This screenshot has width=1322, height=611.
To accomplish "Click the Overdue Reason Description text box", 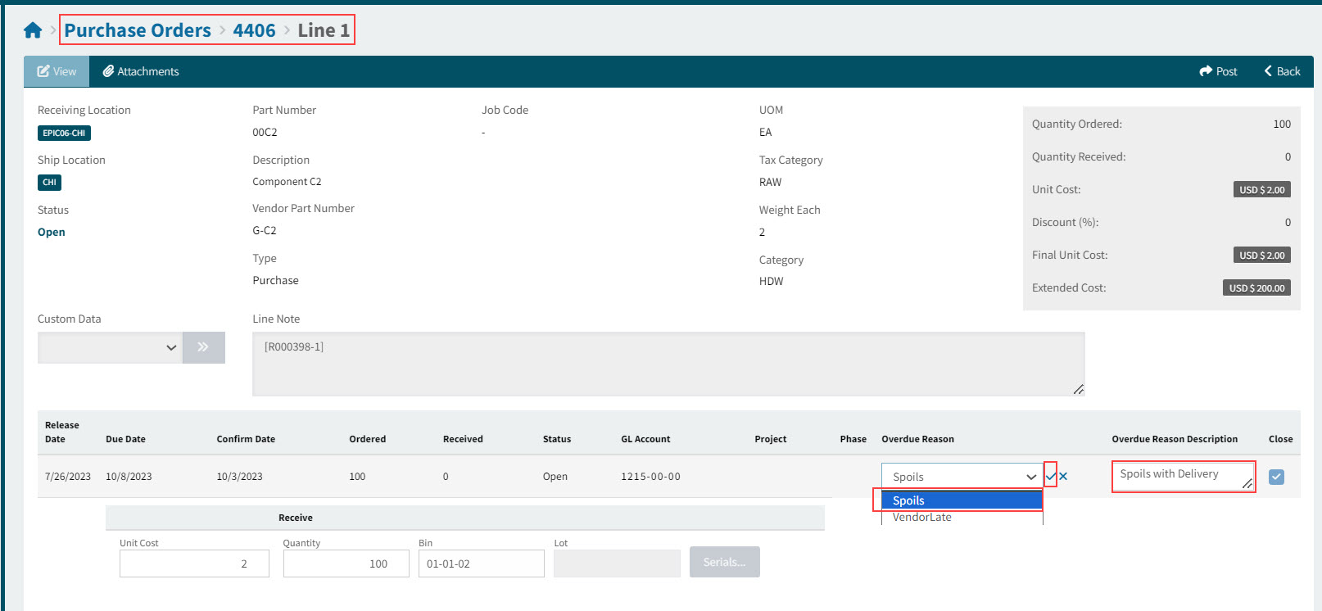I will (x=1182, y=476).
